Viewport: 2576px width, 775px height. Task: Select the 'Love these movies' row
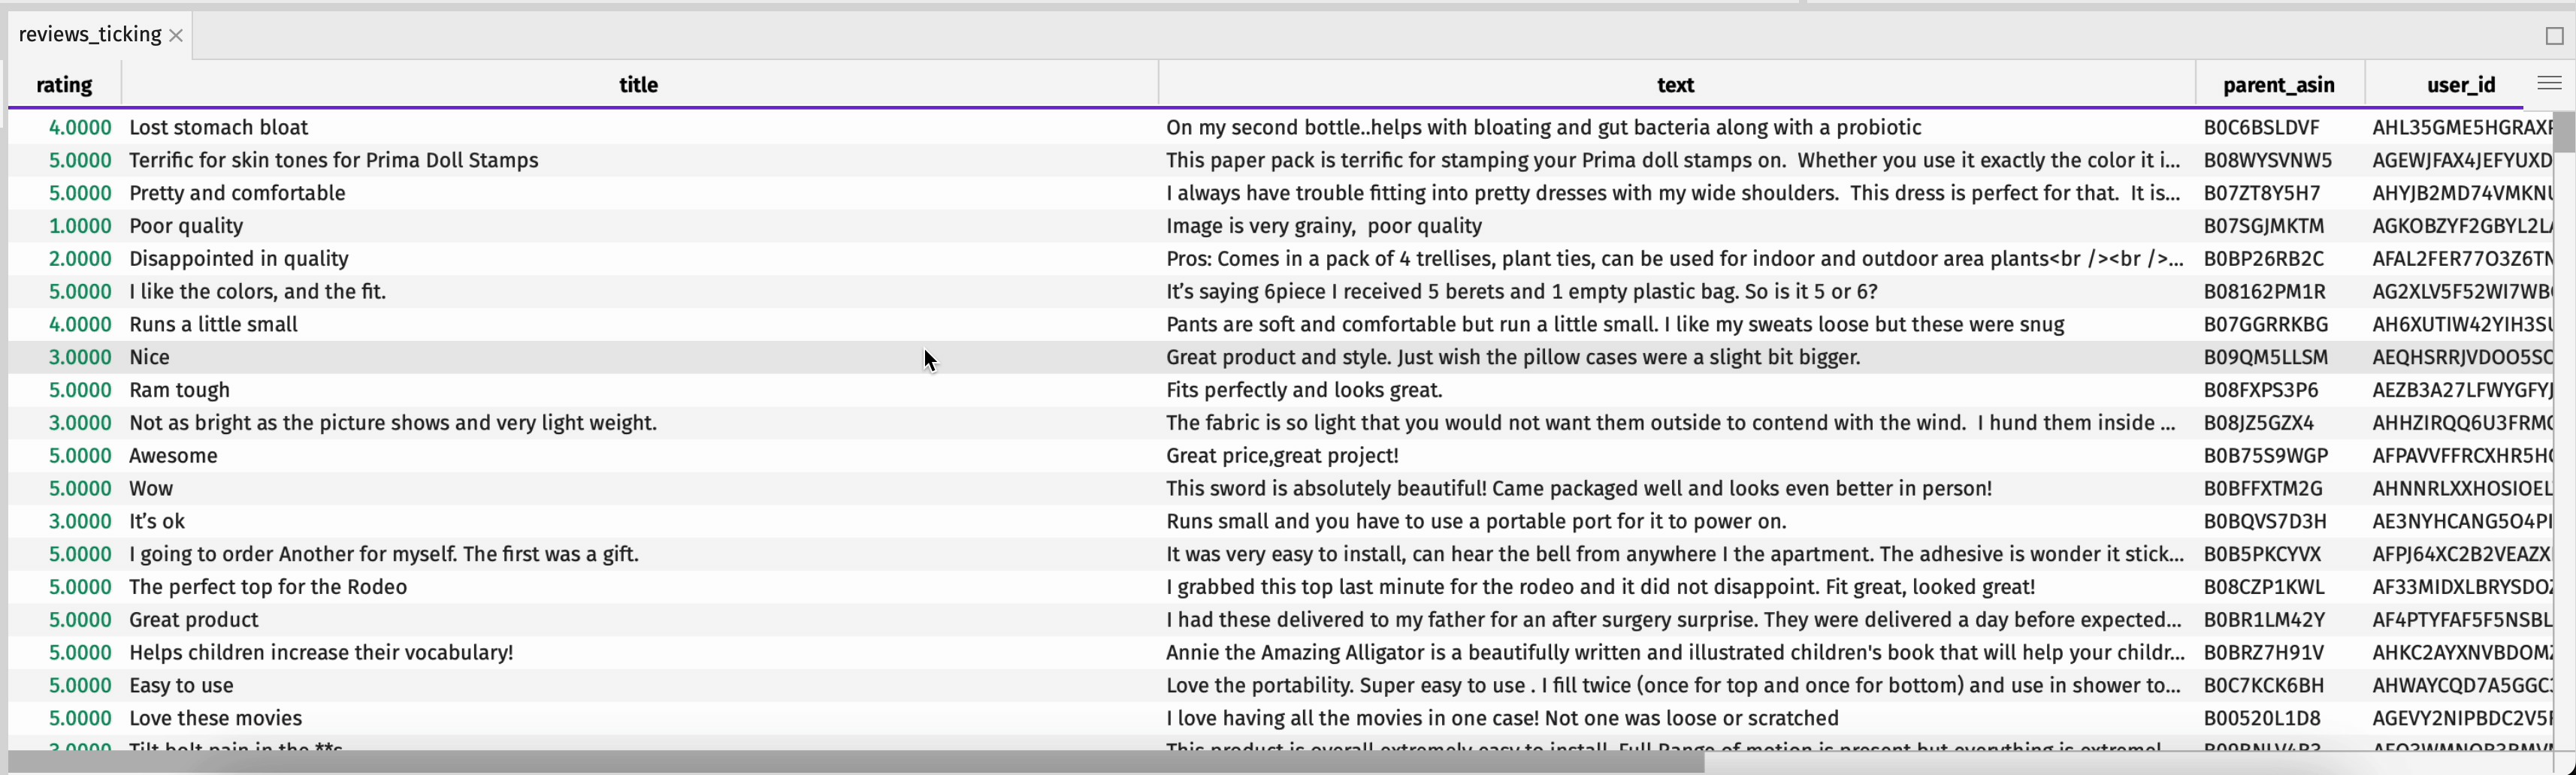click(x=1280, y=719)
